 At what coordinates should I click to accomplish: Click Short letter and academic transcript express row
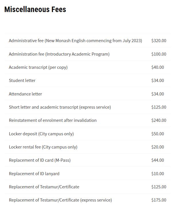pos(60,107)
